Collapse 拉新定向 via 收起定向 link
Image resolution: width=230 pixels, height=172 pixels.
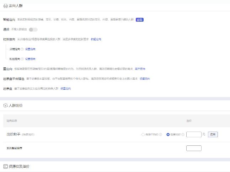96,39
